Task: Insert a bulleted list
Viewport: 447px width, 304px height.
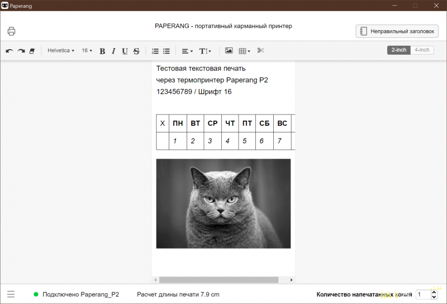Action: click(167, 51)
